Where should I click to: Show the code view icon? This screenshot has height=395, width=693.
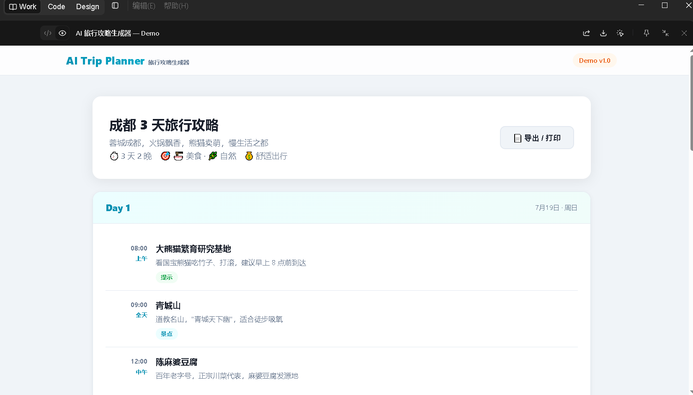(48, 33)
